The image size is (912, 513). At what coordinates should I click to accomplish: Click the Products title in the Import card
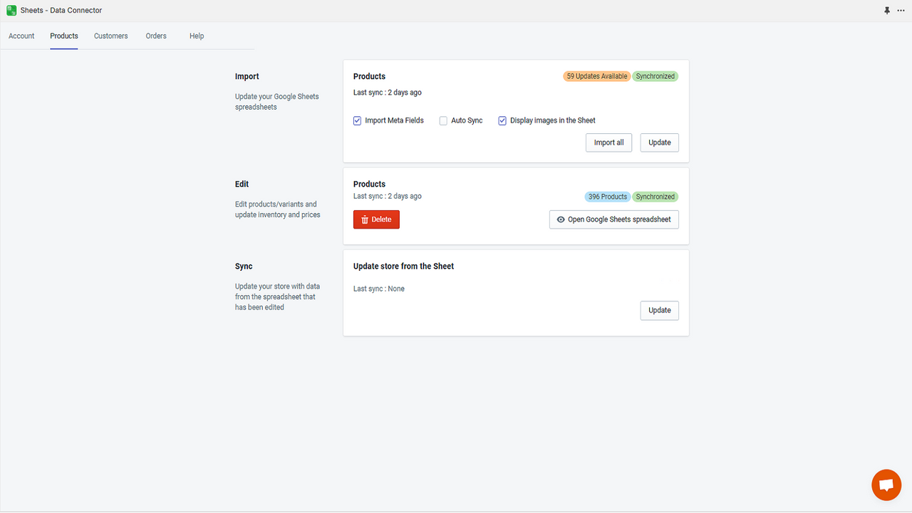click(369, 76)
